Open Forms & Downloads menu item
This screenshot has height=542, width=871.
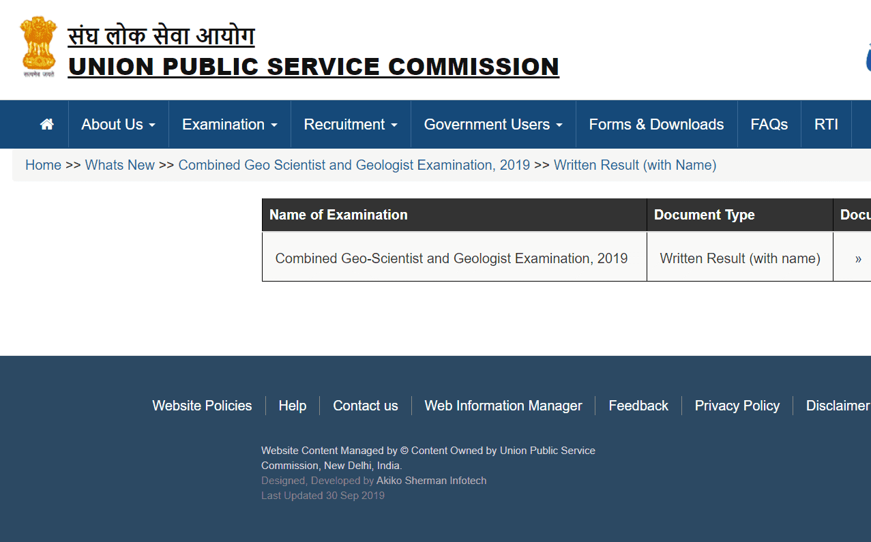(x=656, y=124)
